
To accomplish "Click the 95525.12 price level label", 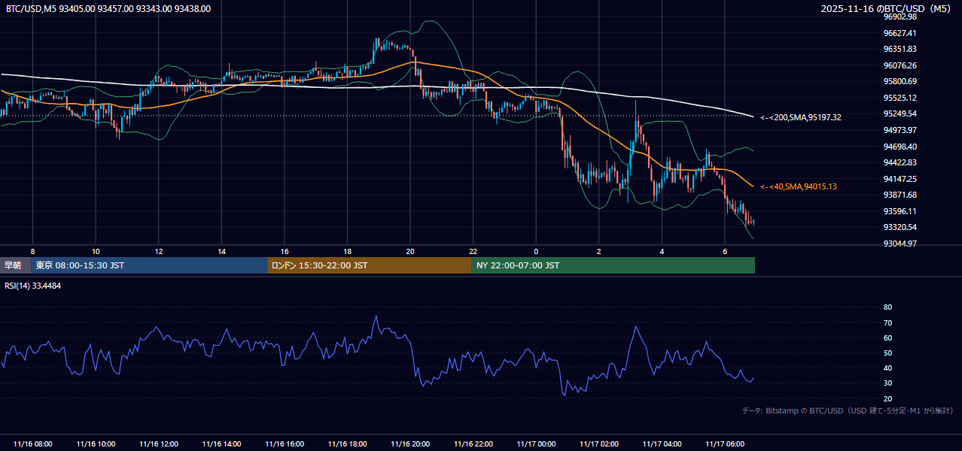I will point(900,98).
